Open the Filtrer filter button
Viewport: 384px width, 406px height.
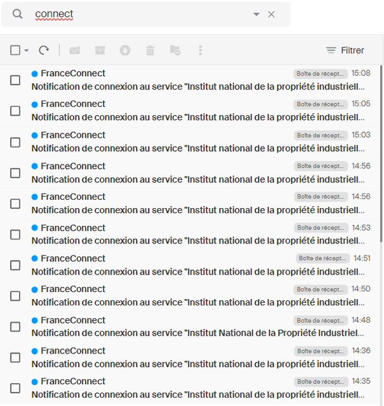345,50
